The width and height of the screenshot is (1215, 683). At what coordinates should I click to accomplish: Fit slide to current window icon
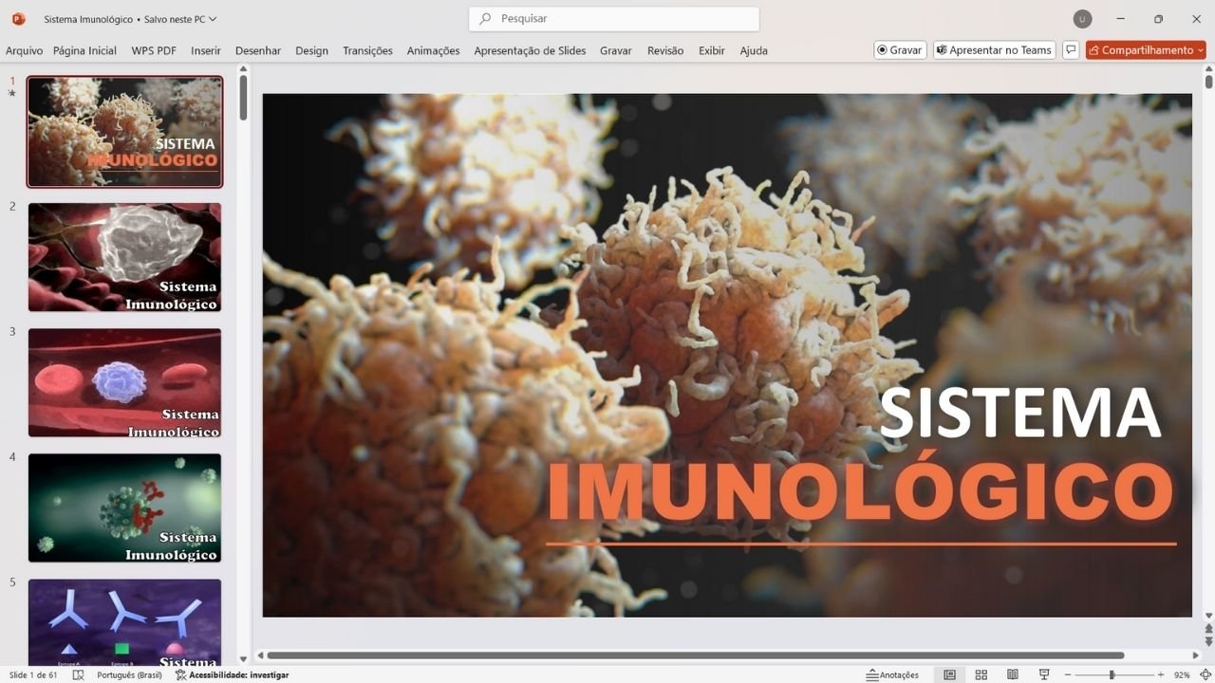[1204, 674]
